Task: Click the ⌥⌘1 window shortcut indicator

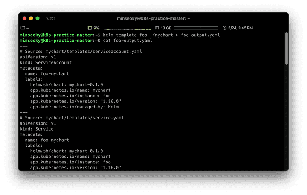Action: point(51,18)
